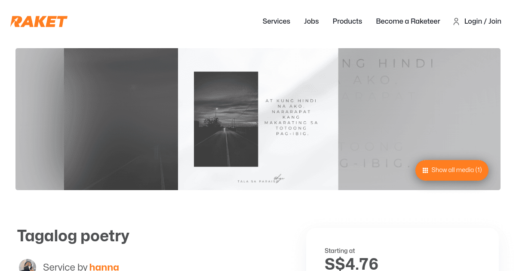Select Become a Raketeer
Viewport: 516px width, 271px height.
click(408, 21)
